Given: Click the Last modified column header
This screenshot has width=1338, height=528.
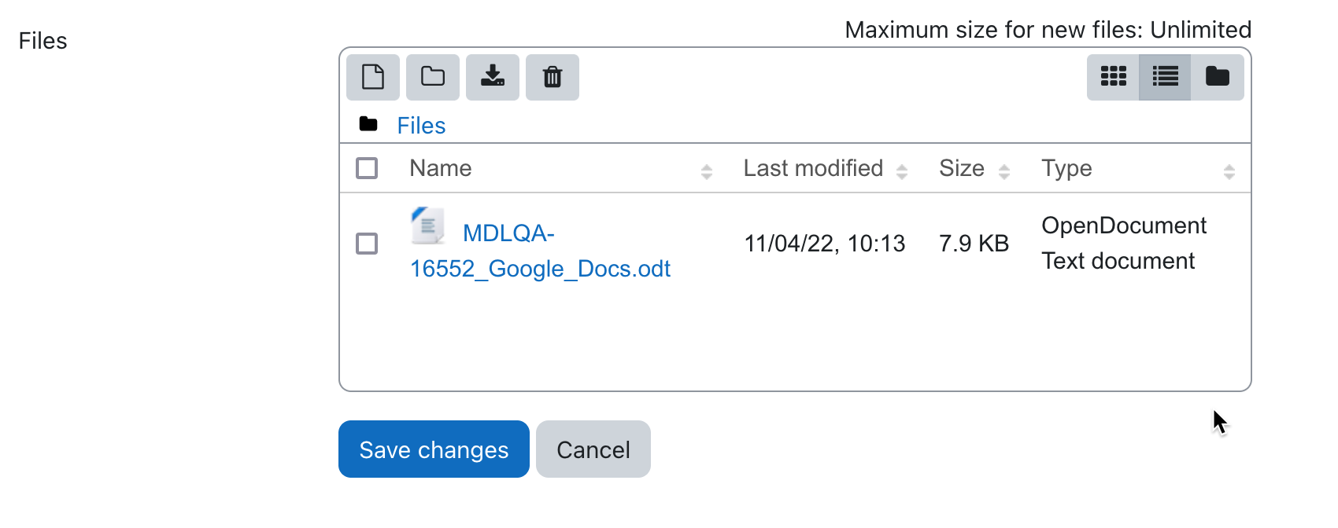Looking at the screenshot, I should pyautogui.click(x=813, y=168).
